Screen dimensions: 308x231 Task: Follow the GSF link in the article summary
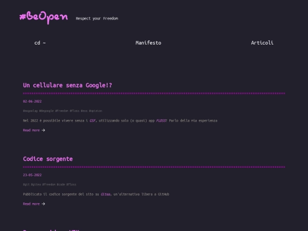[92, 120]
